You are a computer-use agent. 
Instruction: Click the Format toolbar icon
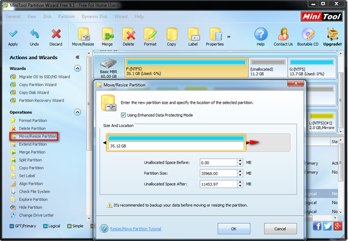coord(150,34)
